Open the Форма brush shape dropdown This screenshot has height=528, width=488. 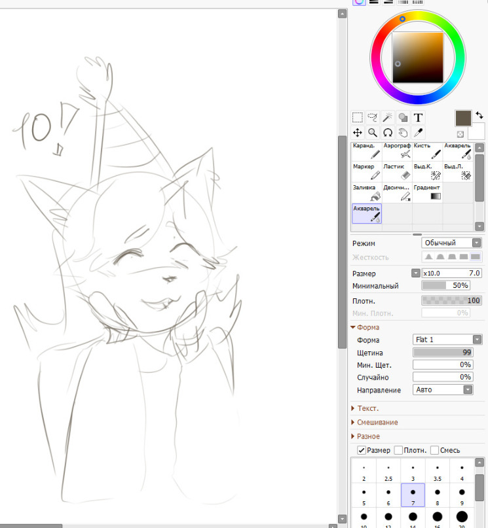click(x=447, y=340)
